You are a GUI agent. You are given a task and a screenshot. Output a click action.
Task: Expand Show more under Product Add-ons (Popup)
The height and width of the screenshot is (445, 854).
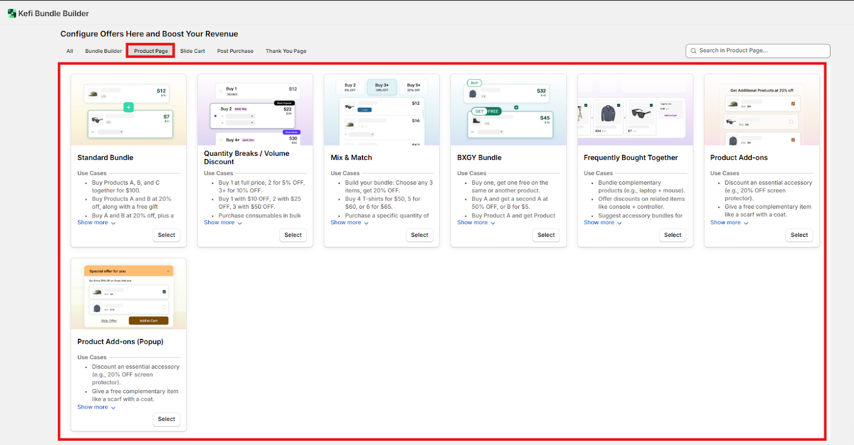point(96,407)
